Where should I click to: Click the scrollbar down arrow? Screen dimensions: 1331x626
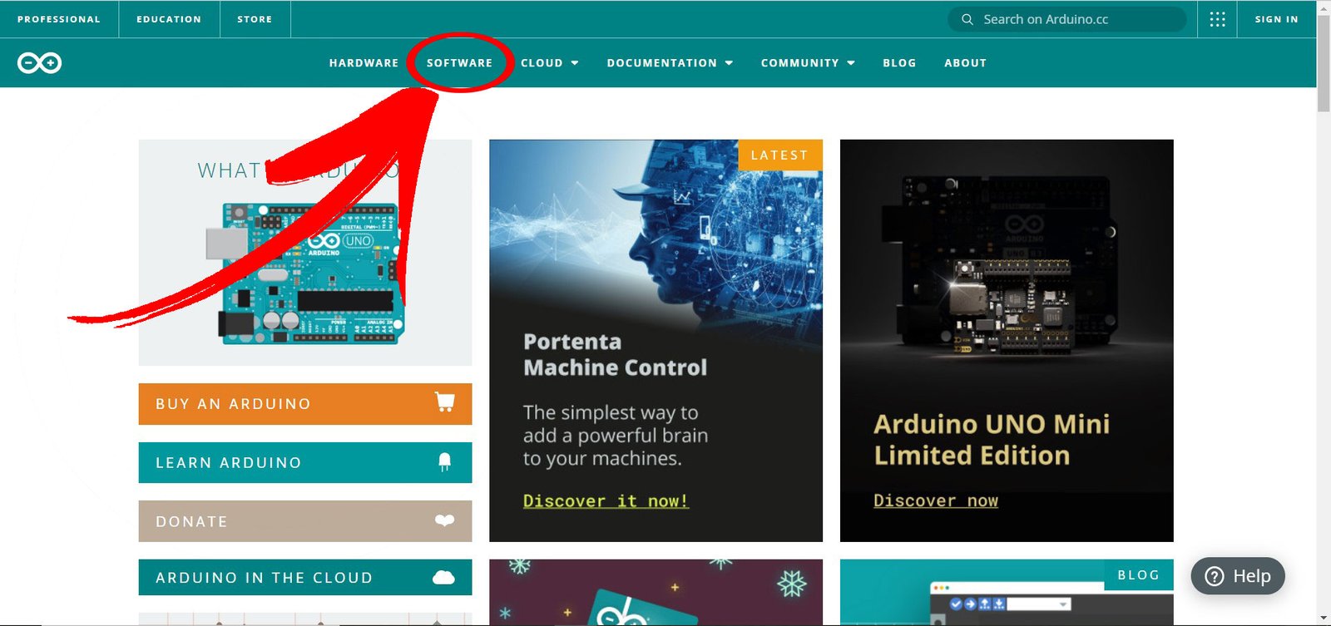point(1324,619)
